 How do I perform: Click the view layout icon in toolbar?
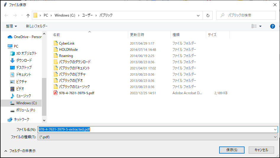254,26
